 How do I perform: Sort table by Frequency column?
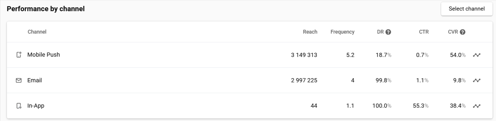(342, 32)
